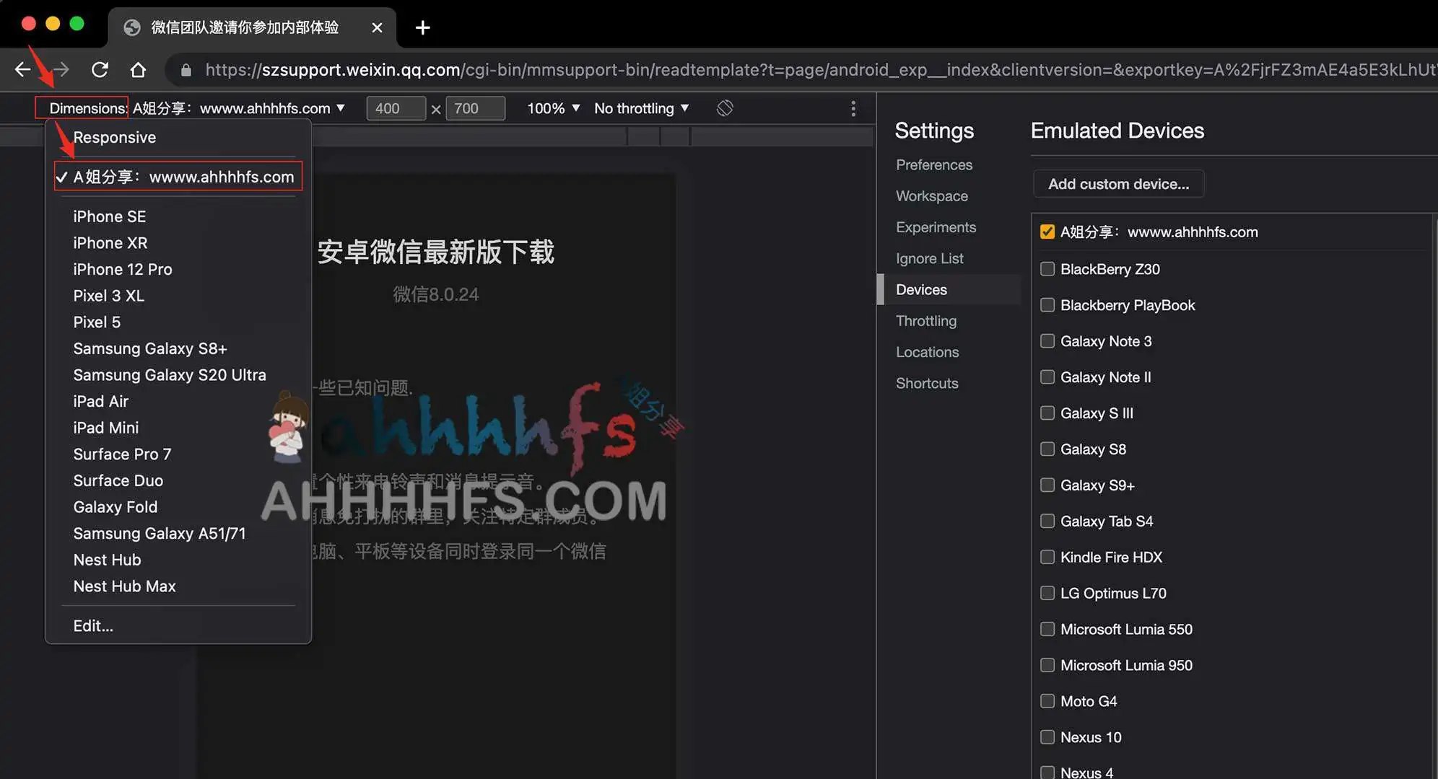The image size is (1438, 779).
Task: Open the Preferences settings section
Action: tap(933, 164)
